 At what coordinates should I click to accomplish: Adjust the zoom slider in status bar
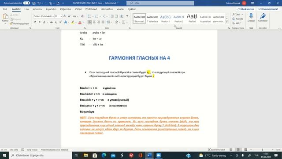(x=262, y=150)
